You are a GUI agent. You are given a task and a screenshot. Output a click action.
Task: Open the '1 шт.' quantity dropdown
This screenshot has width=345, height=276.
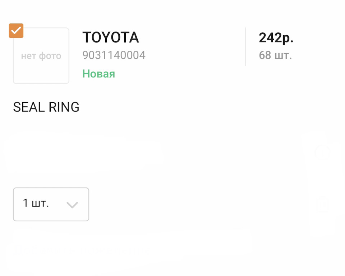pyautogui.click(x=51, y=204)
